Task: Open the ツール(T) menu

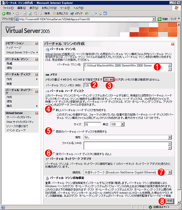Action: 65,8
